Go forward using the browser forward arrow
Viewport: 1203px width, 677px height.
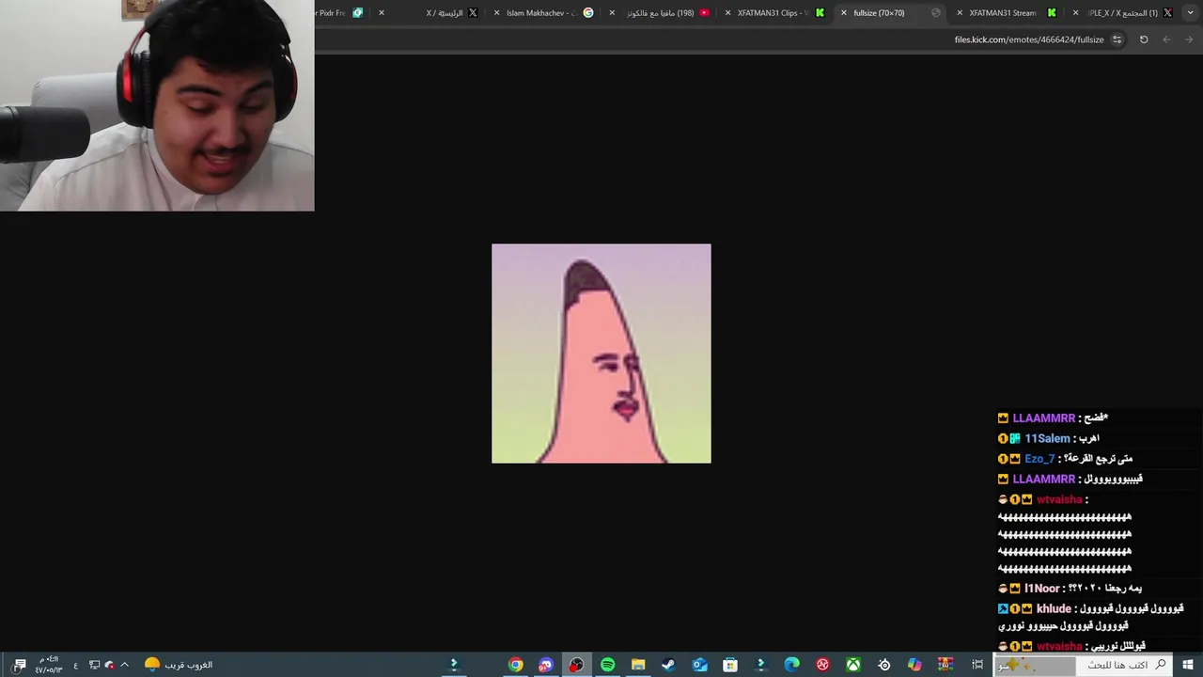[1189, 39]
